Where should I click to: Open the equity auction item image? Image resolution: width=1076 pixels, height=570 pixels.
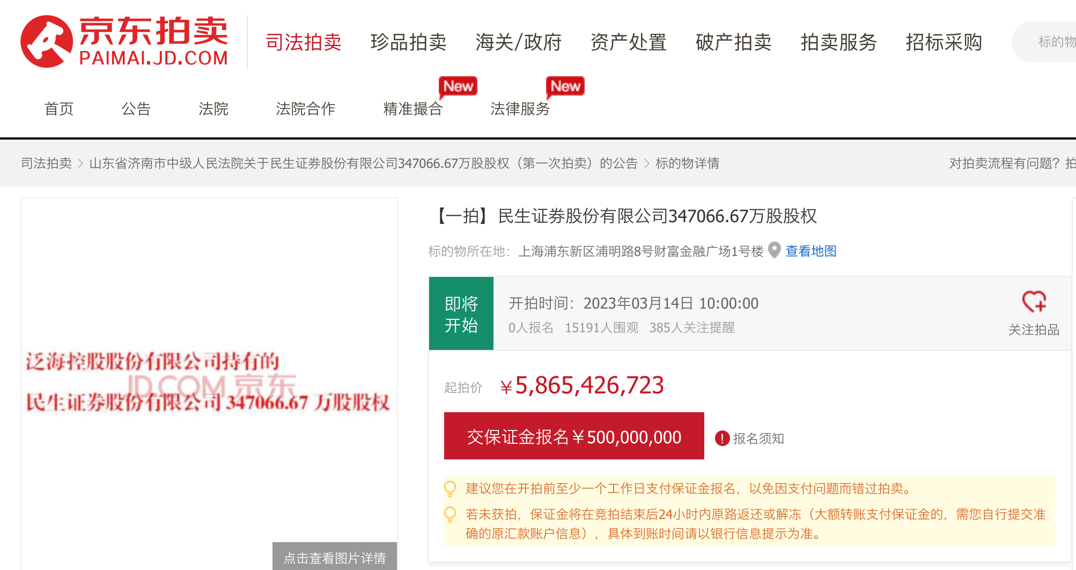(209, 384)
